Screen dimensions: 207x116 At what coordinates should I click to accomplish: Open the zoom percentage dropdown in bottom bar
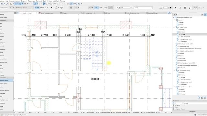point(36,112)
